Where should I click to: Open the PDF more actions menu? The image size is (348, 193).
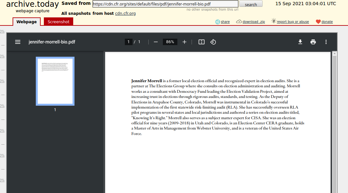coord(326,42)
